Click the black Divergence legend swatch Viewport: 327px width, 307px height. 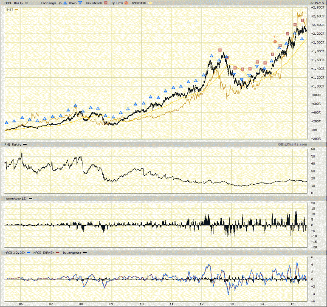coord(85,253)
